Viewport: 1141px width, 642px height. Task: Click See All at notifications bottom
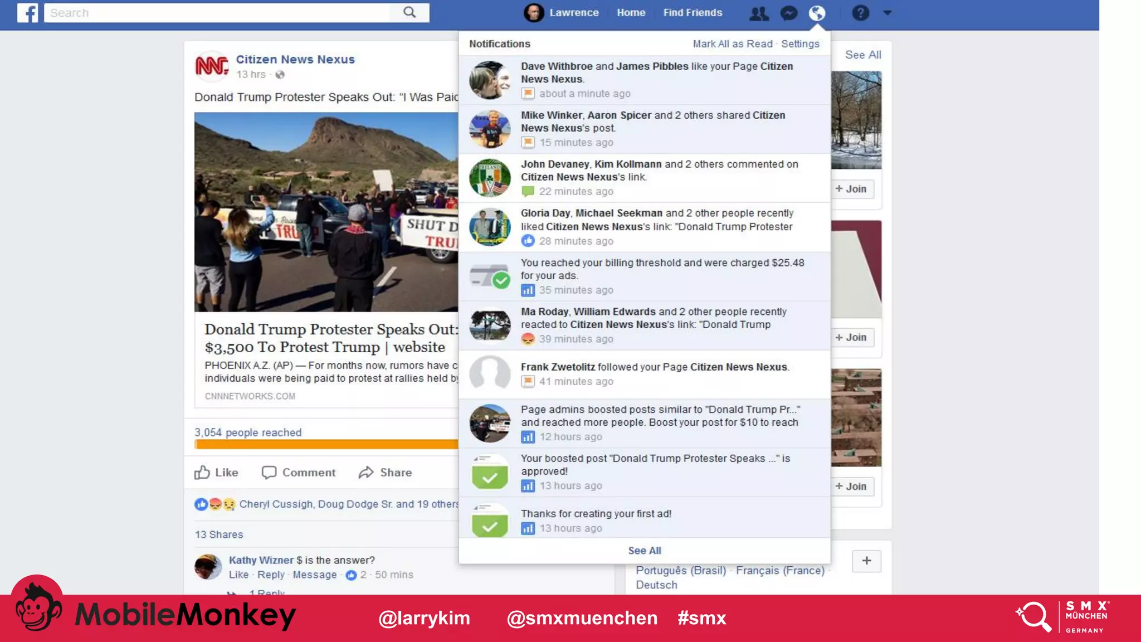(x=644, y=551)
